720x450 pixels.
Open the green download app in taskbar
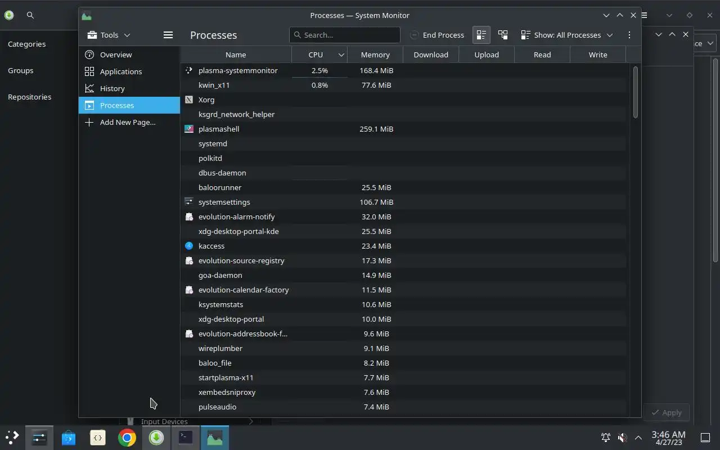[156, 437]
